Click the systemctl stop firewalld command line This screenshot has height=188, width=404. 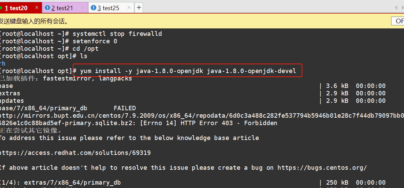117,34
